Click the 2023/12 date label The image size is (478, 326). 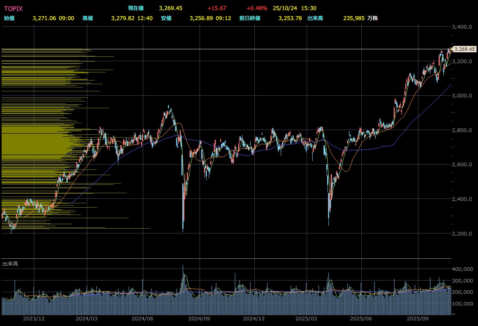pyautogui.click(x=34, y=319)
